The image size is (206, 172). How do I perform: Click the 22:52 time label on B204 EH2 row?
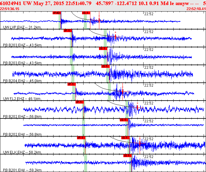point(149,68)
